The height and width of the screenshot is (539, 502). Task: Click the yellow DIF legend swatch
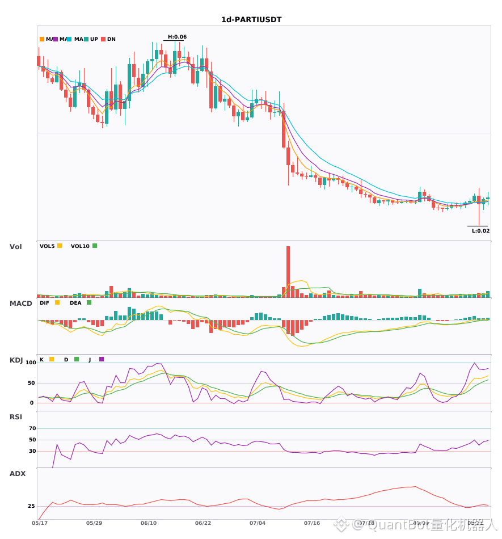(57, 302)
